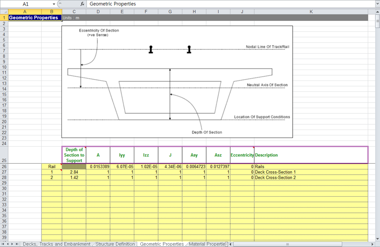Switch to the Structure Definition sheet tab
This screenshot has height=247, width=380.
115,244
